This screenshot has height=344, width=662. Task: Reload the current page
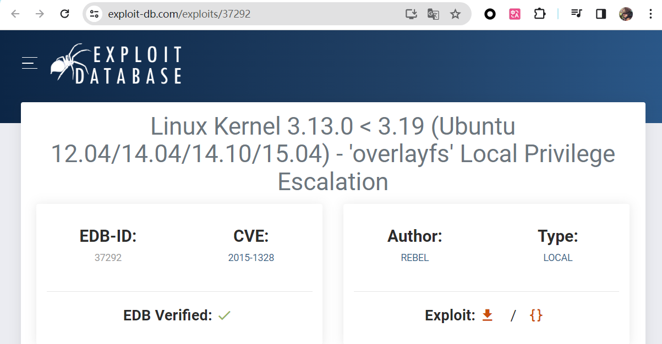click(x=64, y=14)
